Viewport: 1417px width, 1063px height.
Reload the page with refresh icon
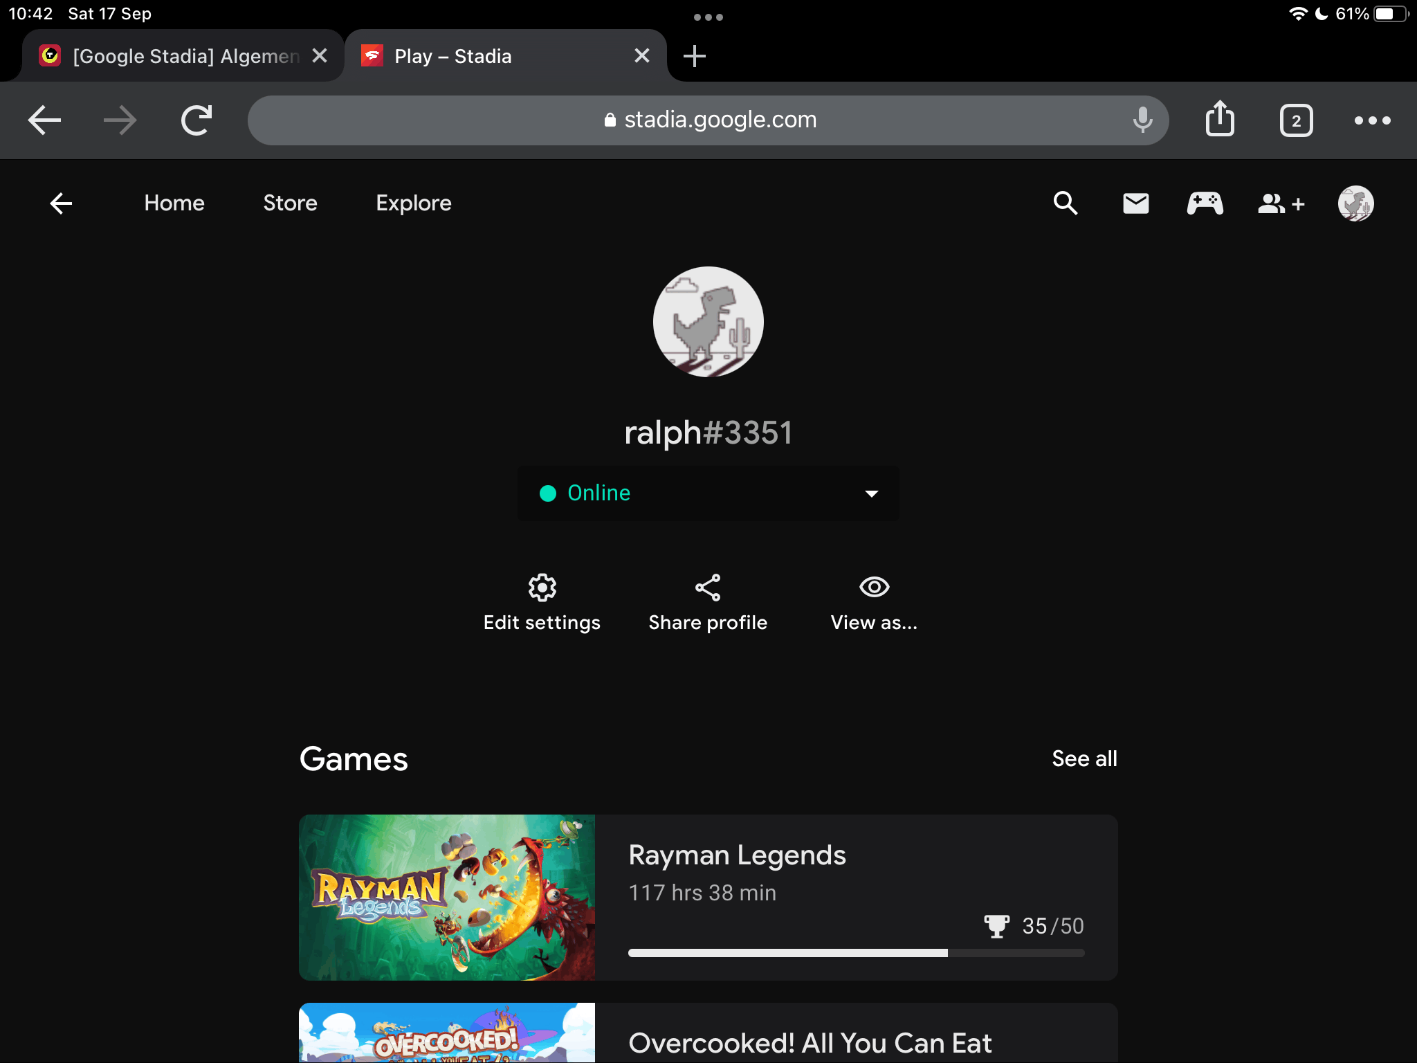(x=196, y=120)
